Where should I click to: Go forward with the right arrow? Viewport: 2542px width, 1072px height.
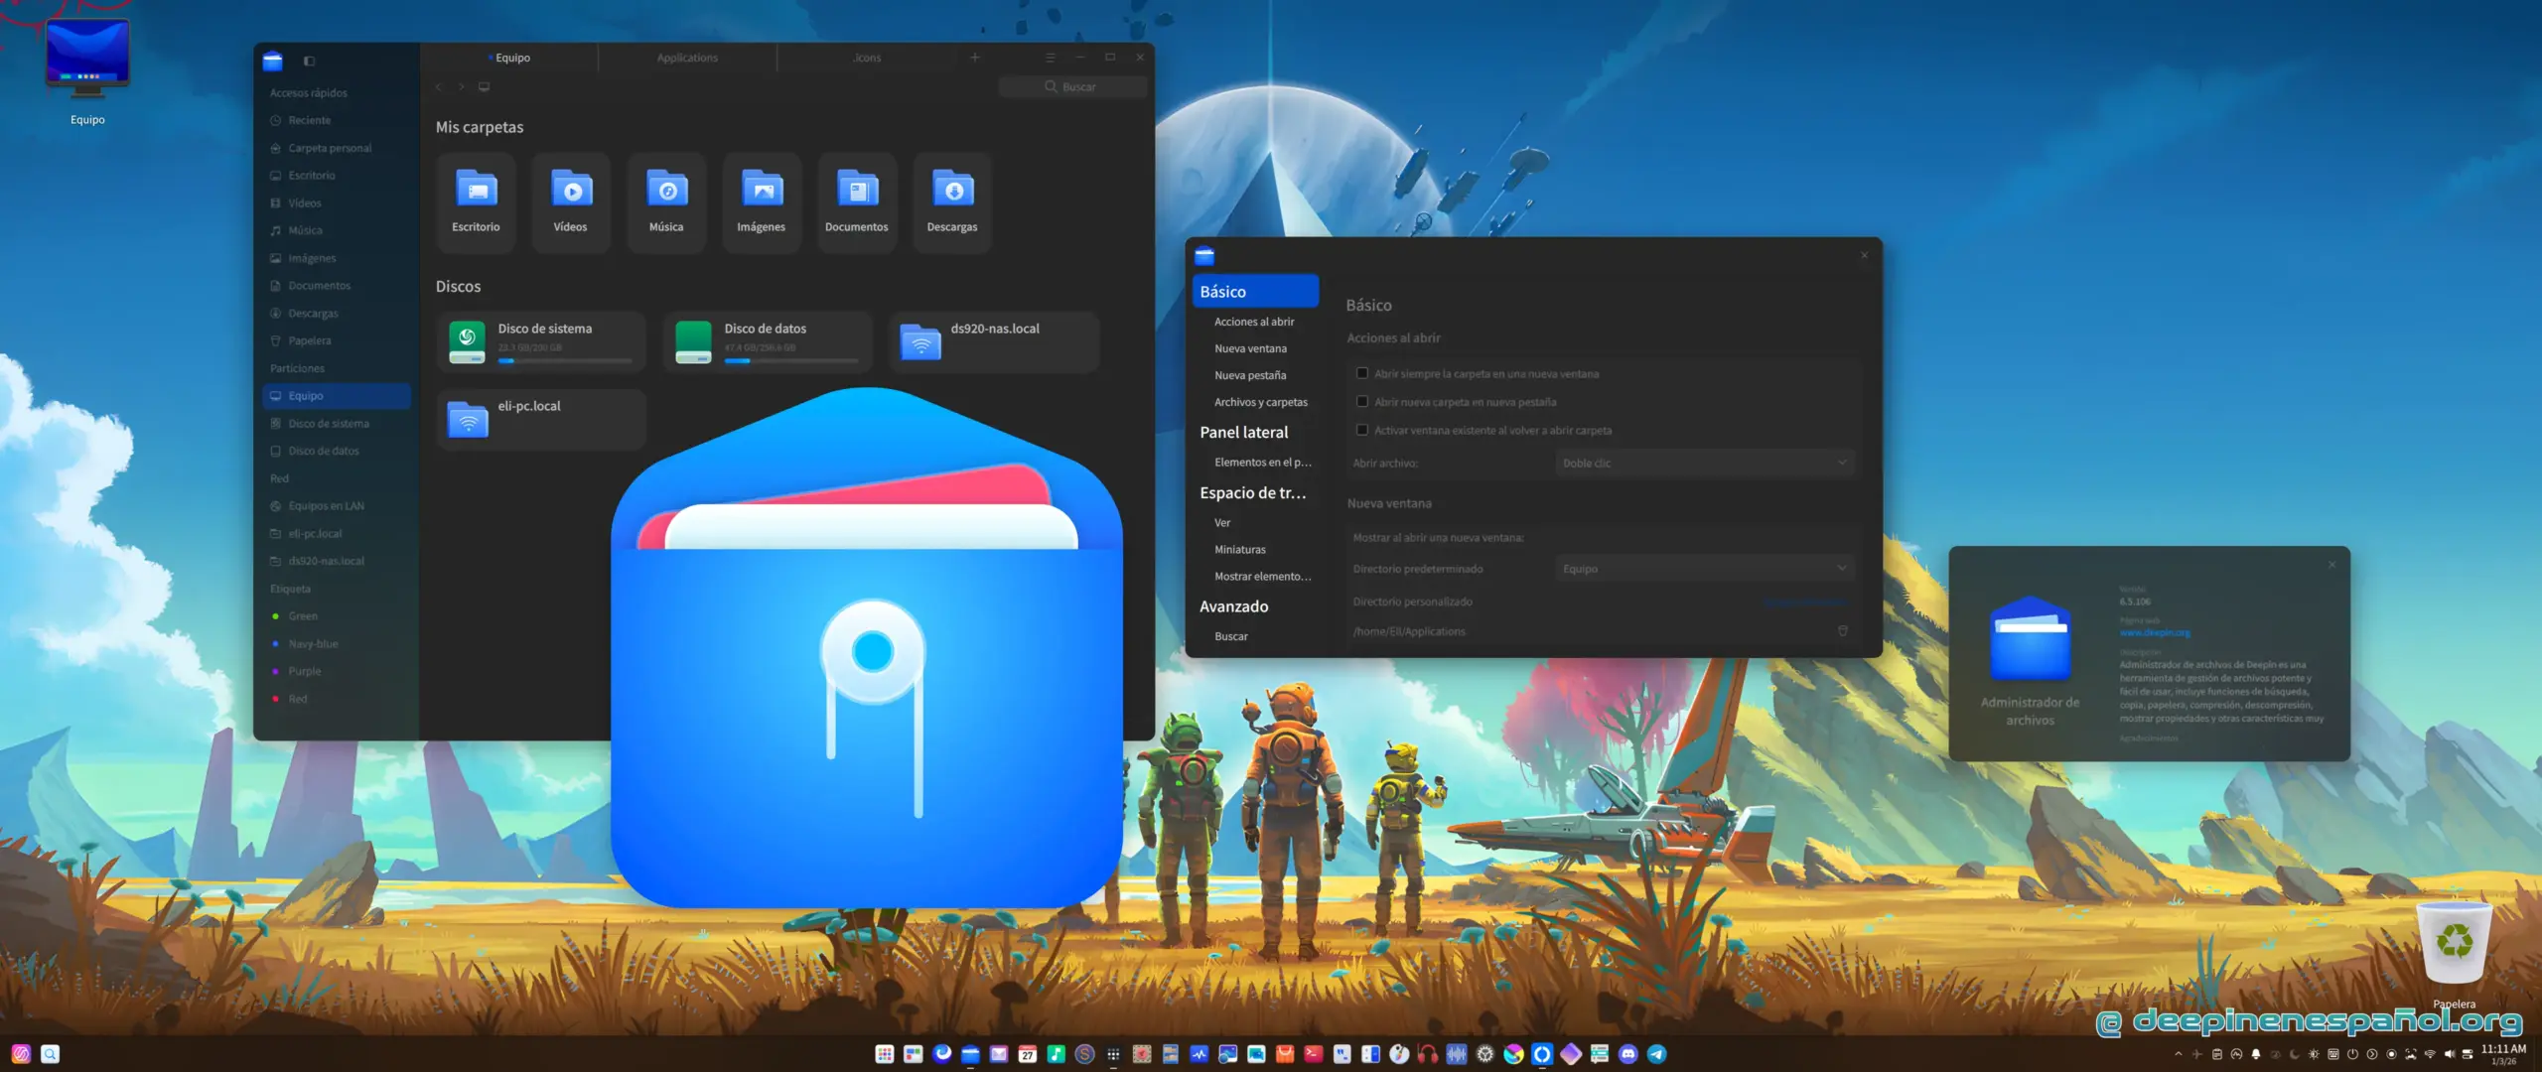(462, 87)
